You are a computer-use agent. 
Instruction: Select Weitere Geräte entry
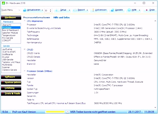pyautogui.click(x=10, y=70)
